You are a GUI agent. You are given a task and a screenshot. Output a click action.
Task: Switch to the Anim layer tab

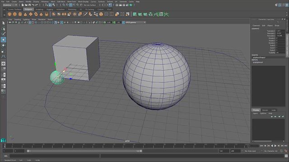pyautogui.click(x=274, y=110)
